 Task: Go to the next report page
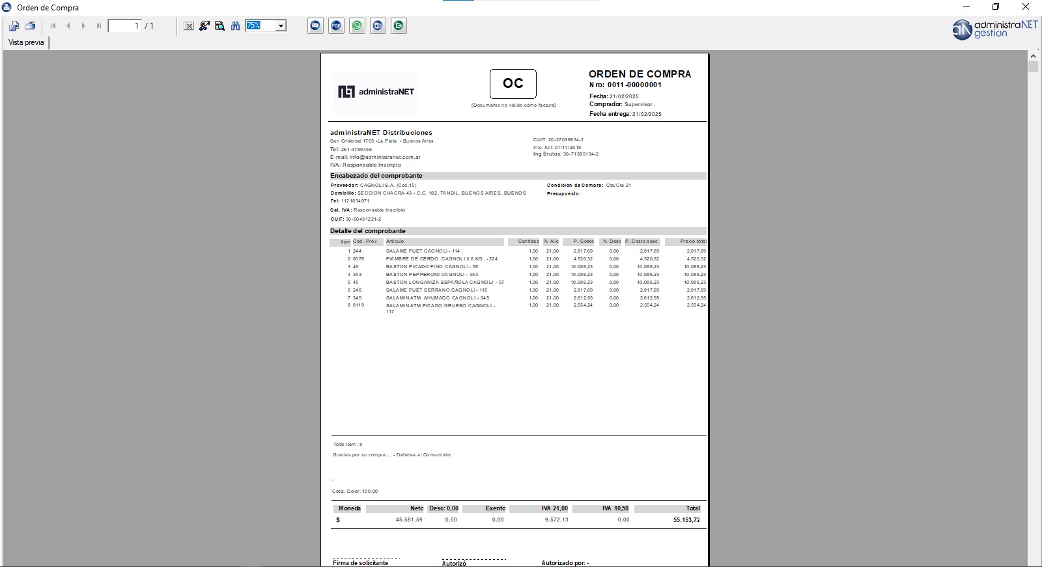coord(83,26)
